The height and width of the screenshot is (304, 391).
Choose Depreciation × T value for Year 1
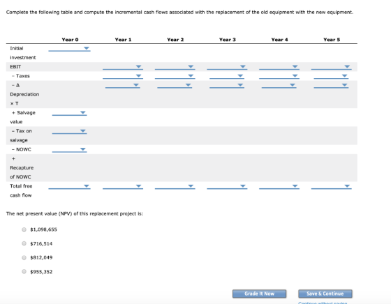[x=123, y=85]
